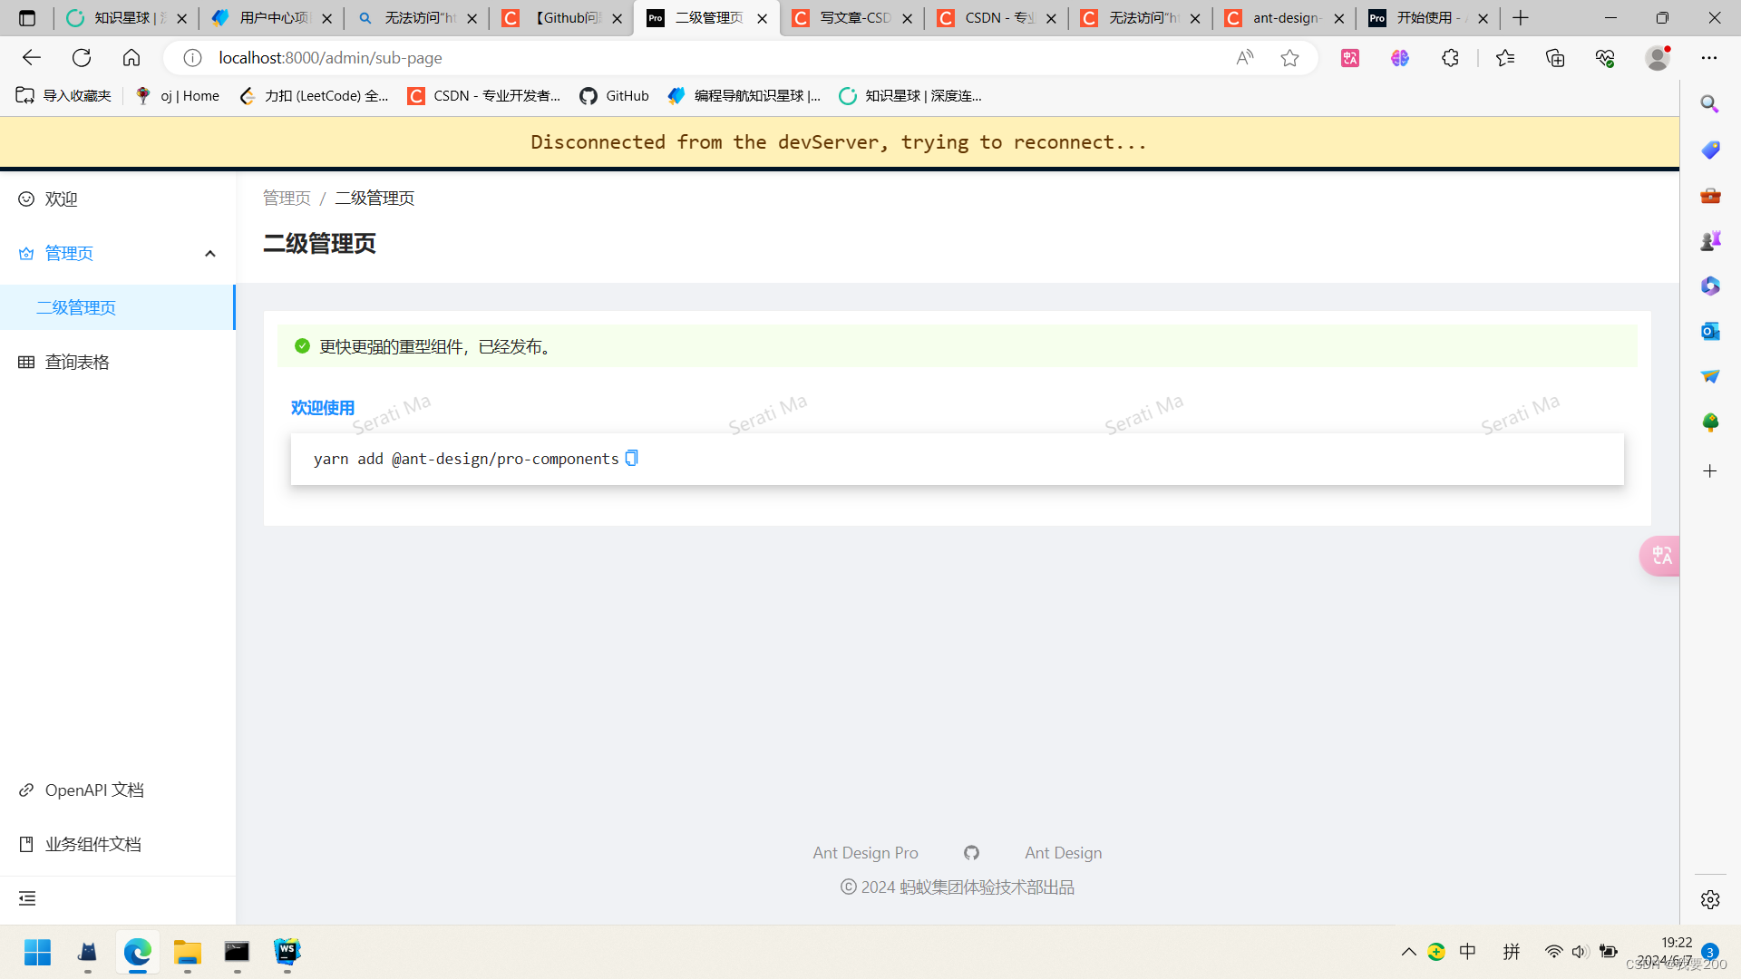Open the Edge sidebar green tree icon
Viewport: 1741px width, 979px height.
coord(1710,422)
